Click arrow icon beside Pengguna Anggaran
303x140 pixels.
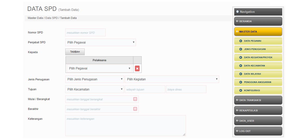241,82
